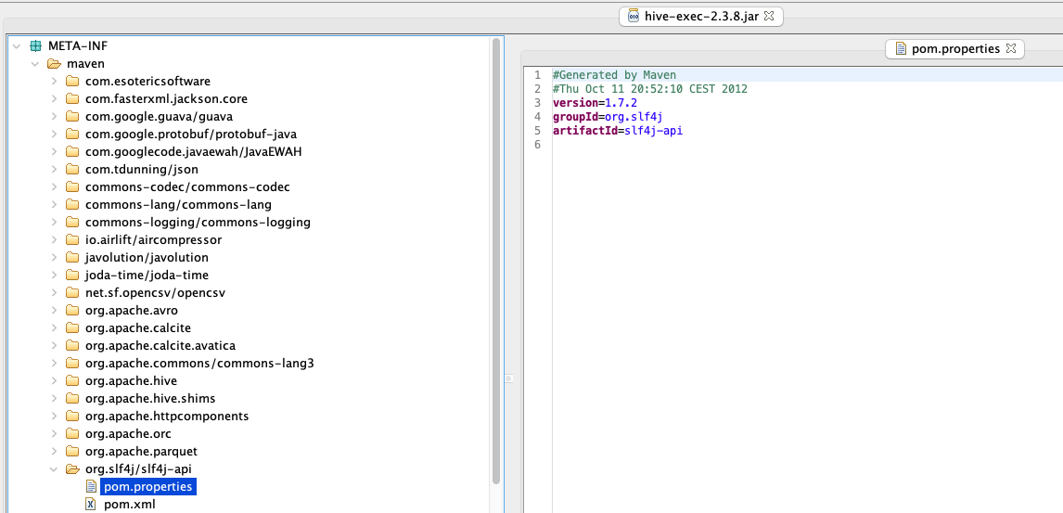Viewport: 1063px width, 513px height.
Task: Click the org.apache.calcite folder icon
Action: pos(72,328)
